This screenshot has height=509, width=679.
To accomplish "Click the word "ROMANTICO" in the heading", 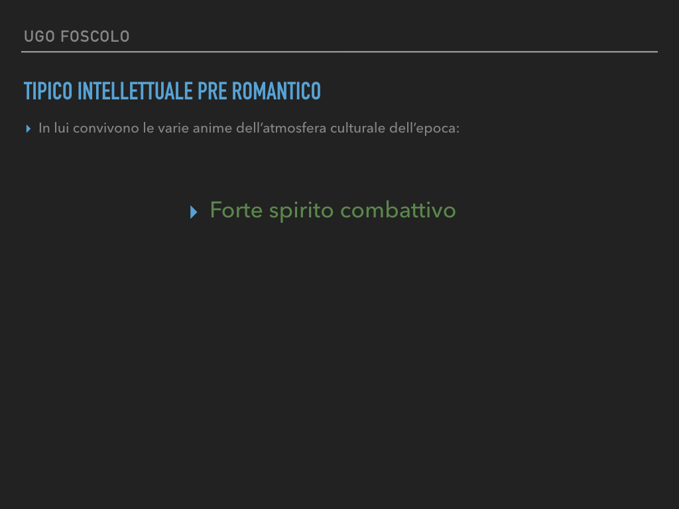I will click(277, 91).
